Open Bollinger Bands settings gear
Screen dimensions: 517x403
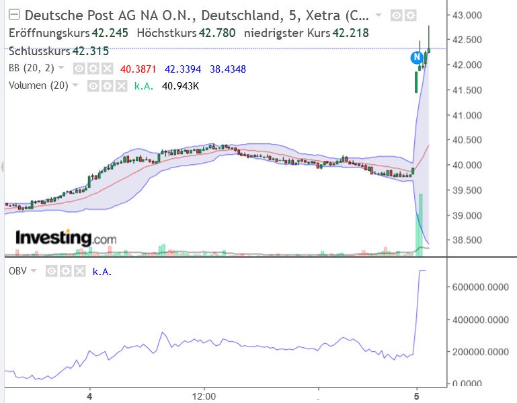tap(93, 69)
